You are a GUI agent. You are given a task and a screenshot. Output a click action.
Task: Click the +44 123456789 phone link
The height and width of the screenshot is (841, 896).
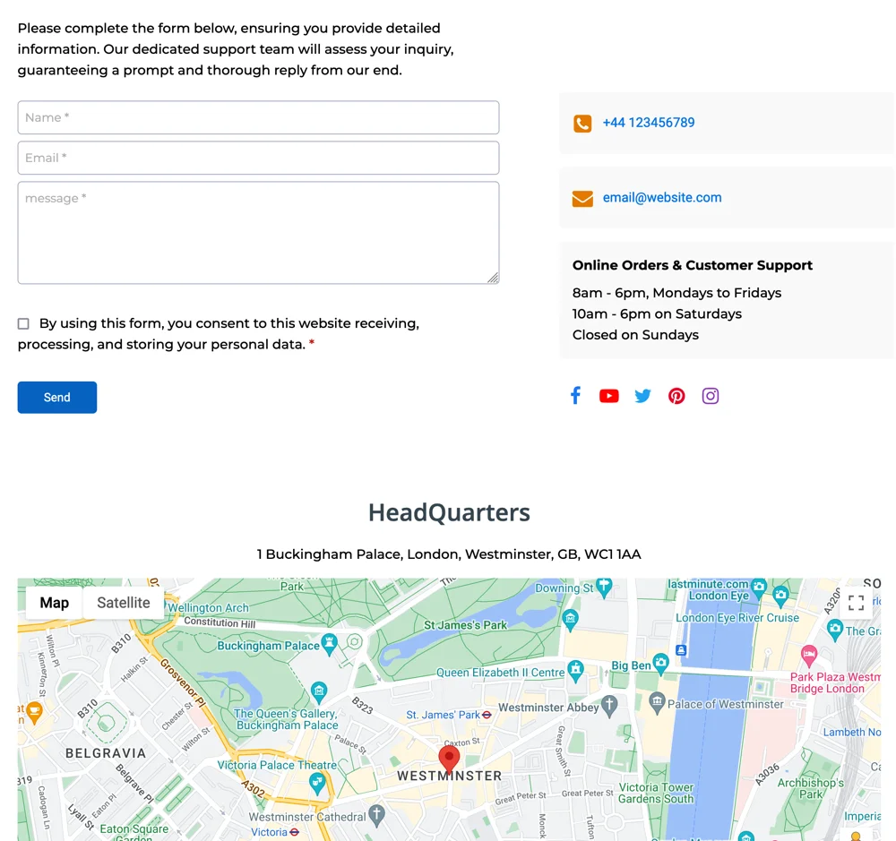click(649, 123)
